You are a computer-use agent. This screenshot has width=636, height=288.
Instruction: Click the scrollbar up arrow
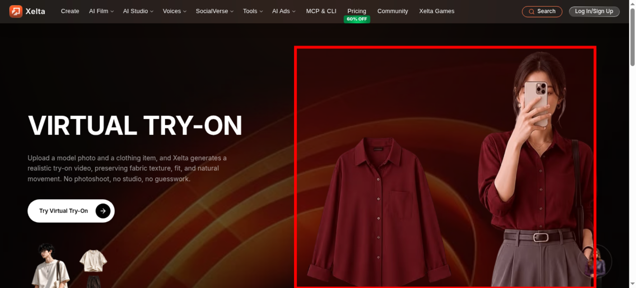pyautogui.click(x=633, y=3)
